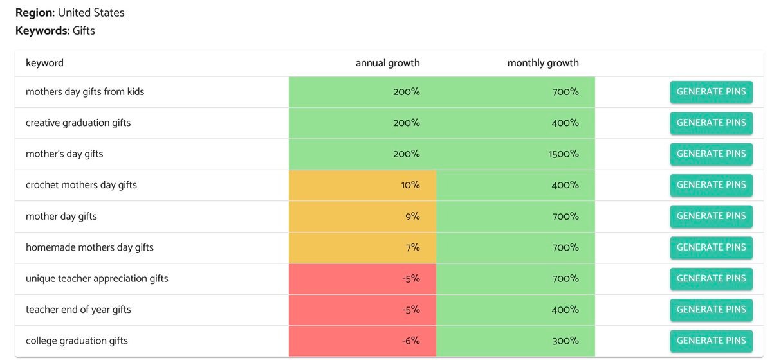
Task: Sort by the annual growth column header
Action: [387, 63]
